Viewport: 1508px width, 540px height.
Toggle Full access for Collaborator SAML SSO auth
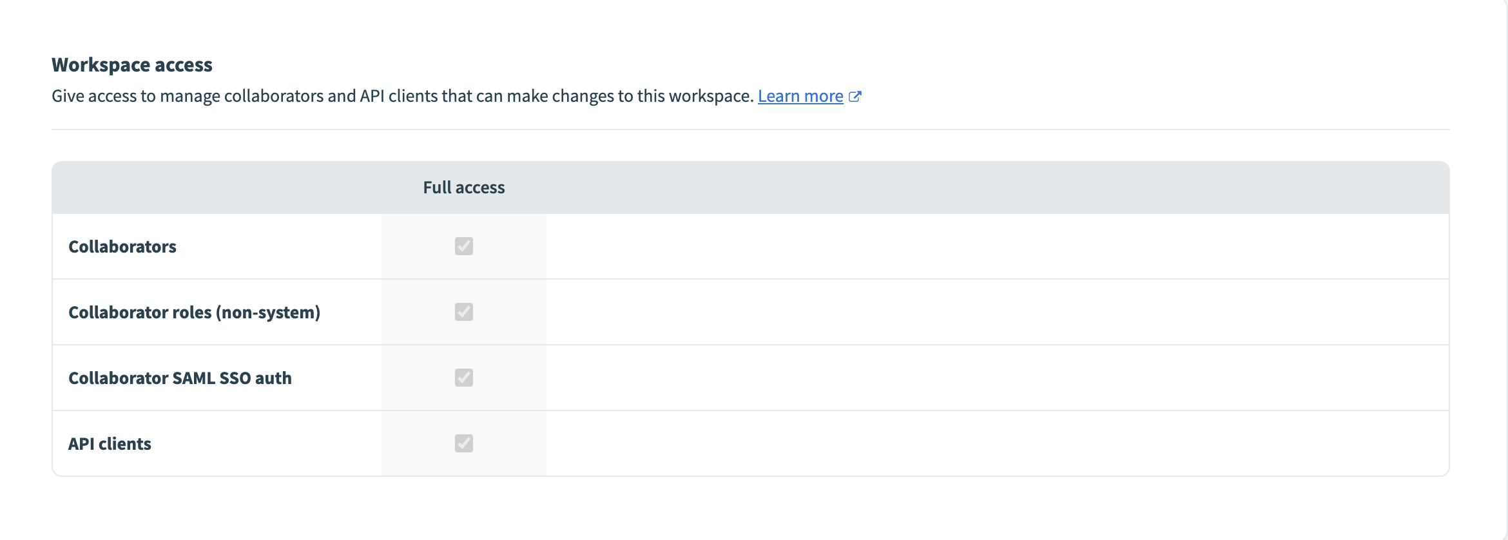click(464, 378)
